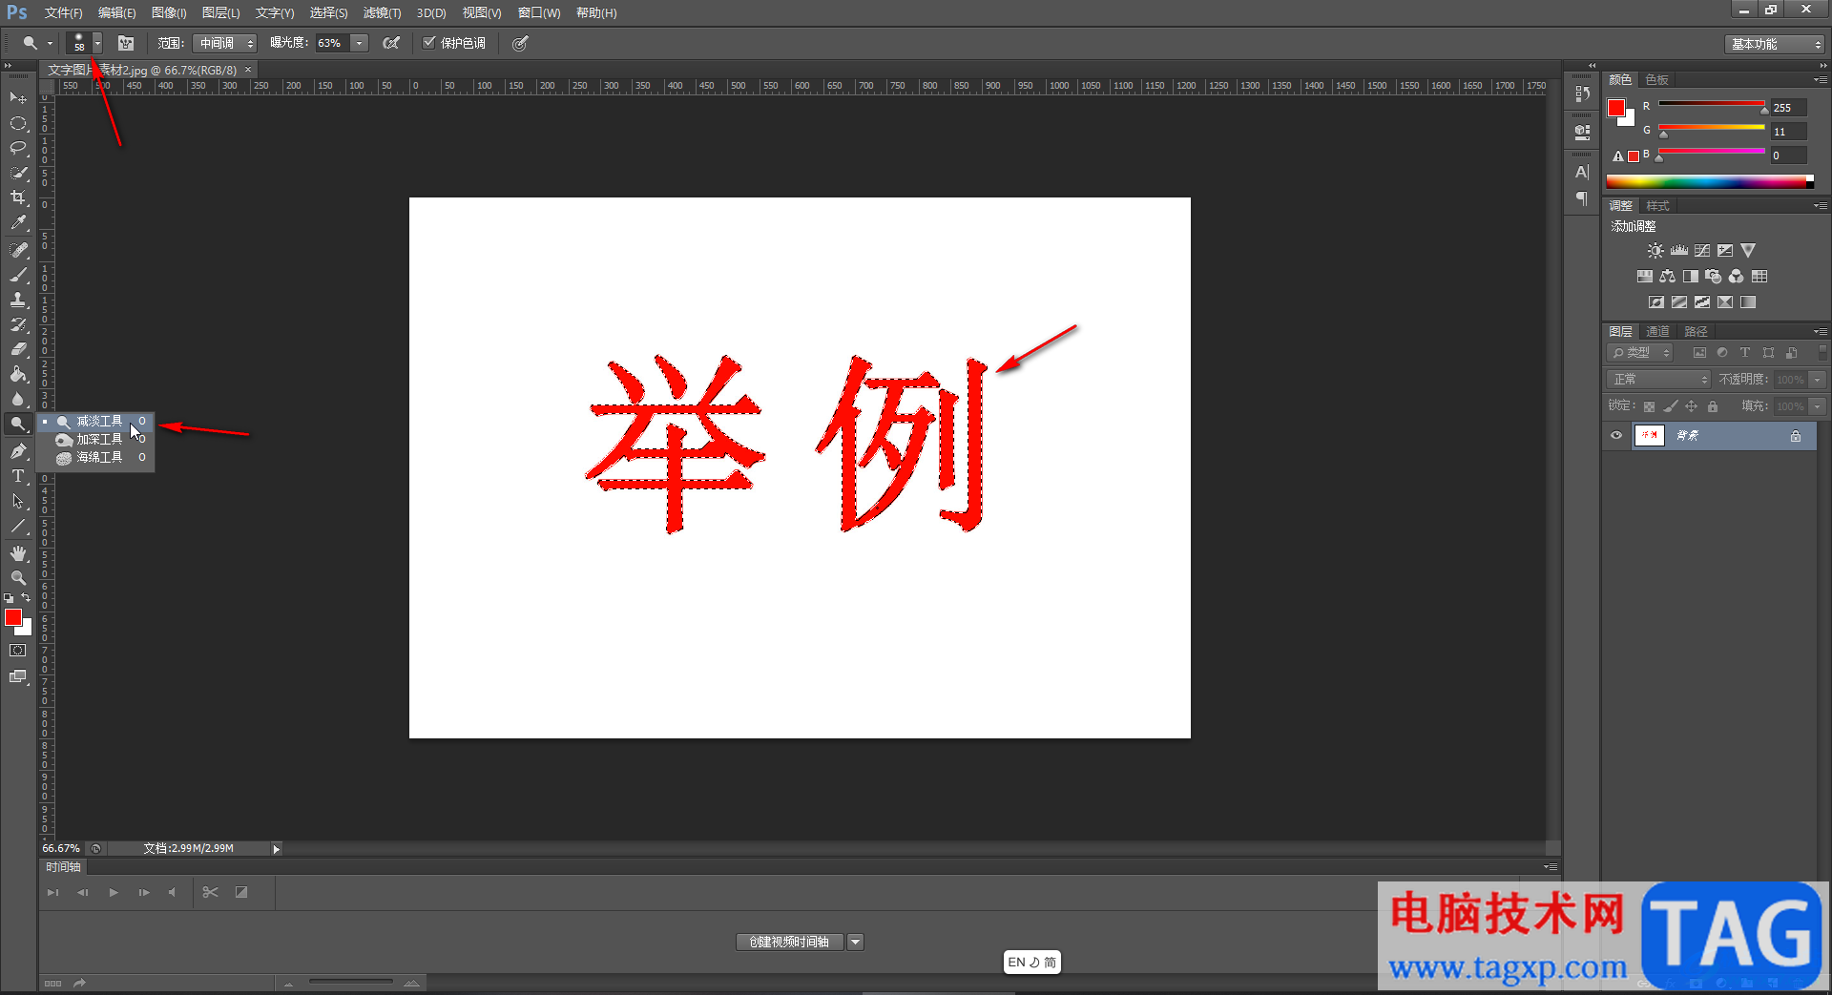Change screen mode icon in toolbox
1832x995 pixels.
(x=18, y=676)
